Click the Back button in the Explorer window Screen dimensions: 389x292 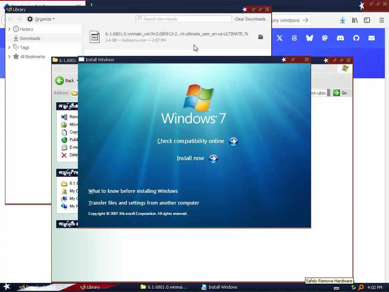65,81
